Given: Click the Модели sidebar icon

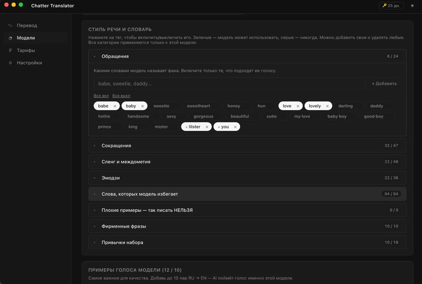Looking at the screenshot, I should tap(10, 38).
